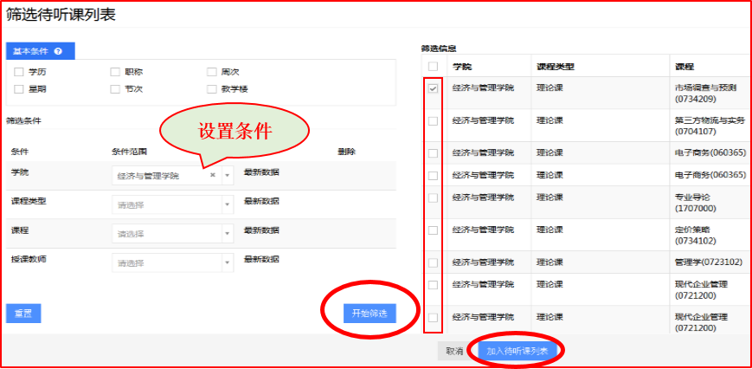752x369 pixels.
Task: Expand the 课程类型 dropdown
Action: click(227, 205)
